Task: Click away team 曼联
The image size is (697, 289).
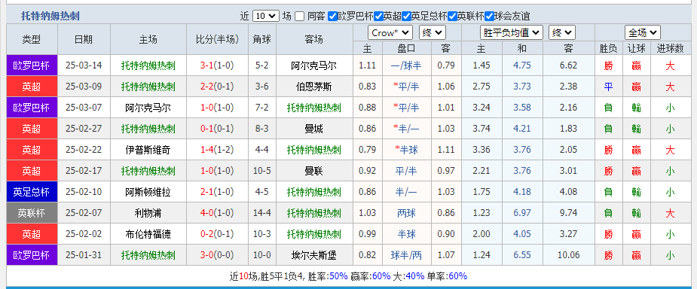Action: (313, 171)
